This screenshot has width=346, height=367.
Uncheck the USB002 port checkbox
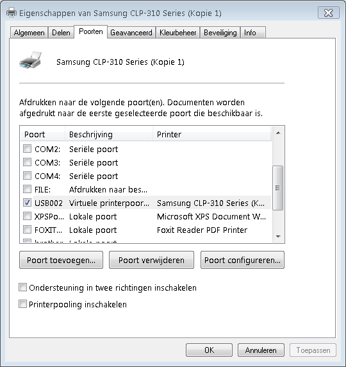point(27,203)
